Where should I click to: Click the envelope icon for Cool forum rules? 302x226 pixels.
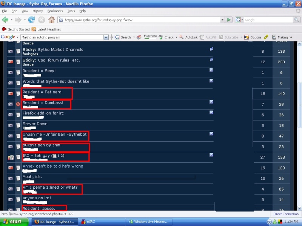point(11,62)
